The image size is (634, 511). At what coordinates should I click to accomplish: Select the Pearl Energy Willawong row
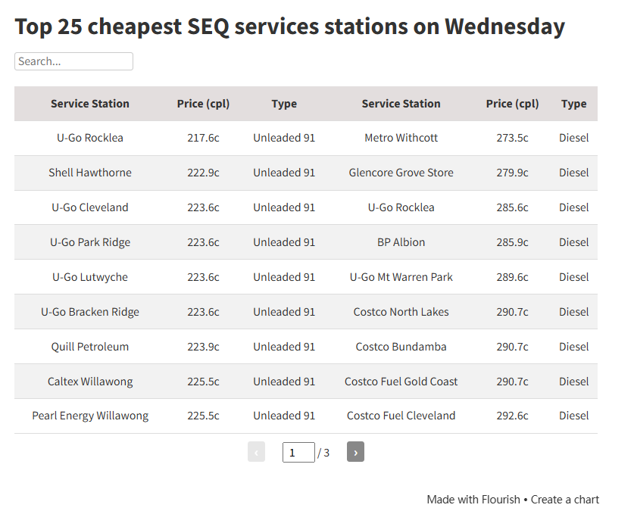click(90, 416)
